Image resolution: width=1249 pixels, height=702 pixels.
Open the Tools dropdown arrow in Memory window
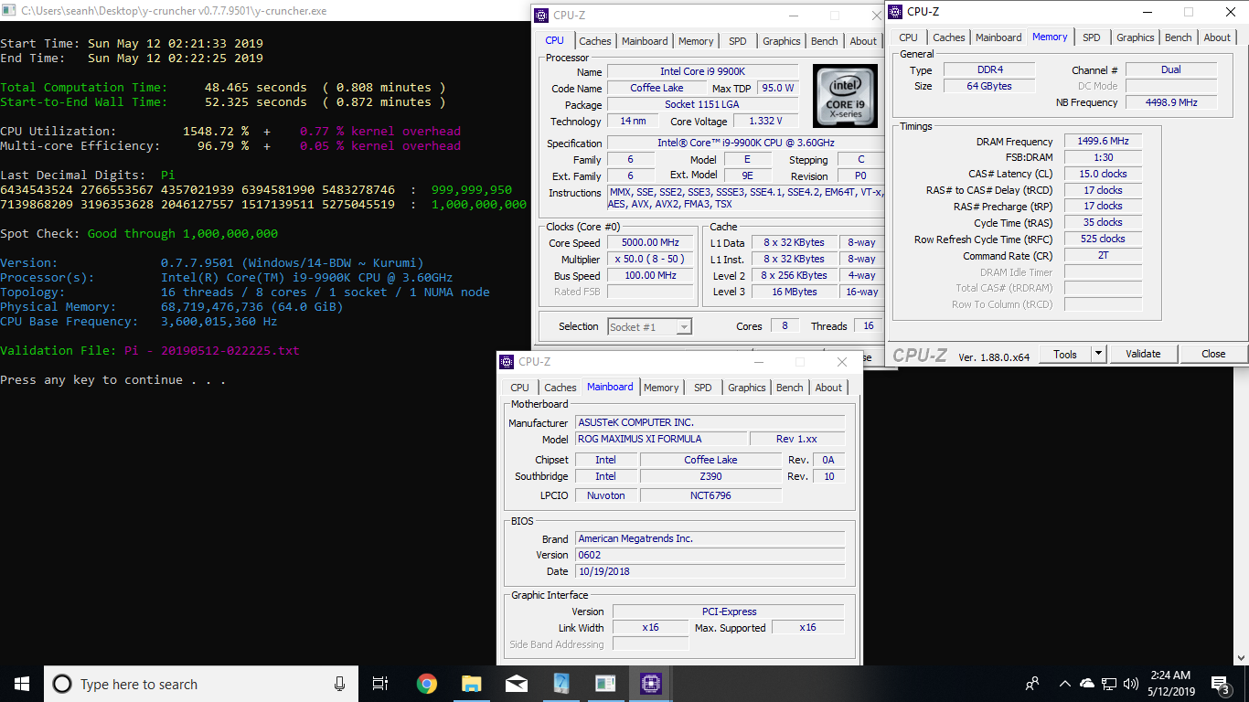point(1099,355)
